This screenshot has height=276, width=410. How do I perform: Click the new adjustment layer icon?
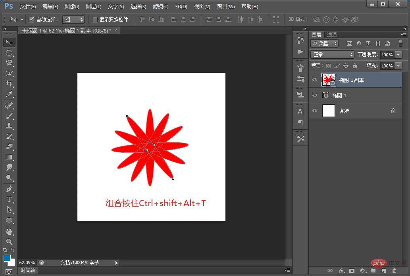pos(362,271)
